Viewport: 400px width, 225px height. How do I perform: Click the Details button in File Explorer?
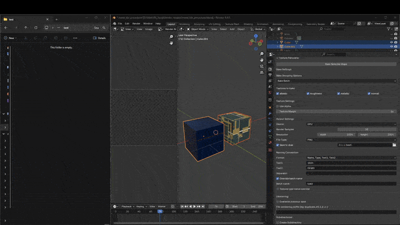(x=99, y=38)
